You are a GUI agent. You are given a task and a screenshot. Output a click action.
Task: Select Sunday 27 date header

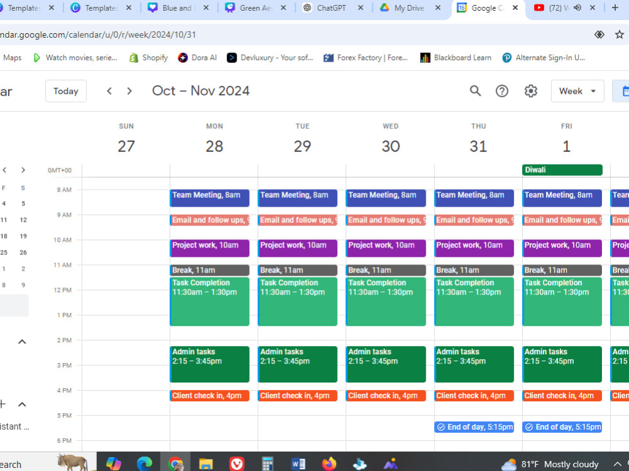pyautogui.click(x=126, y=146)
